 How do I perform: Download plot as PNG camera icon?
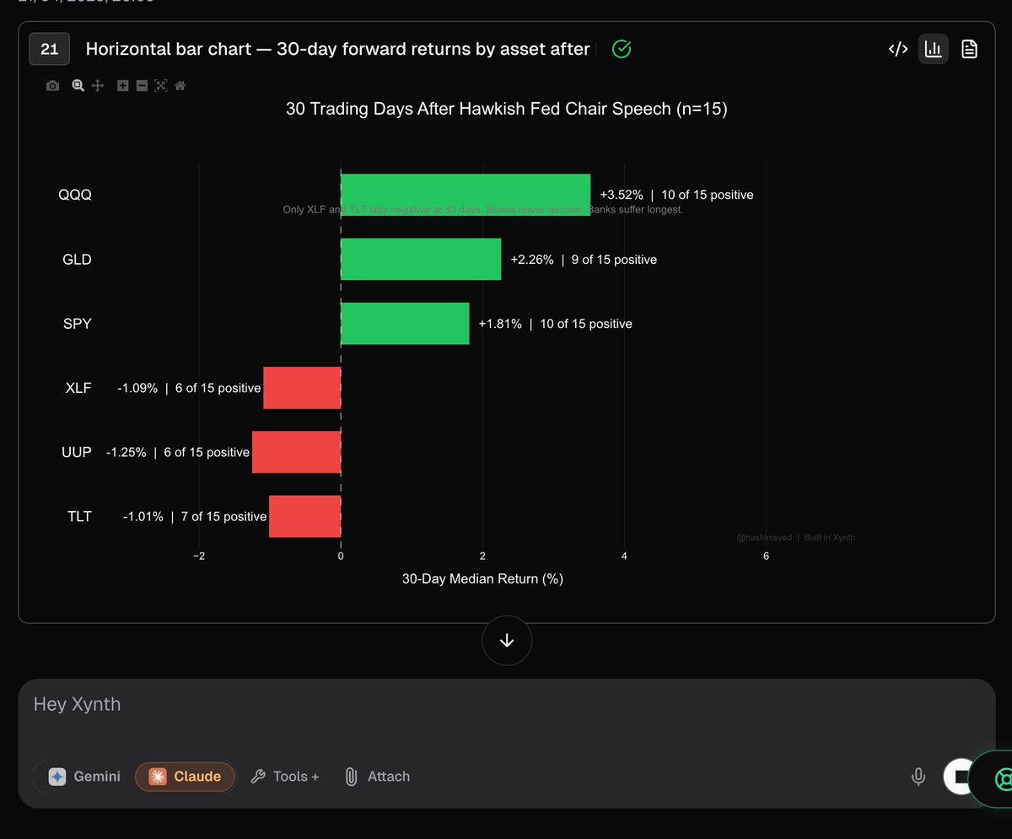pyautogui.click(x=52, y=86)
